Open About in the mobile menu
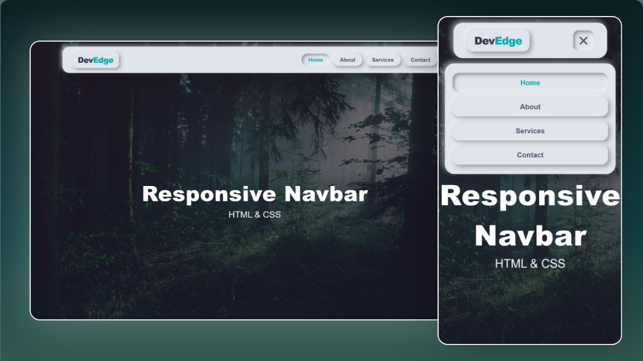The height and width of the screenshot is (361, 643). coord(530,107)
